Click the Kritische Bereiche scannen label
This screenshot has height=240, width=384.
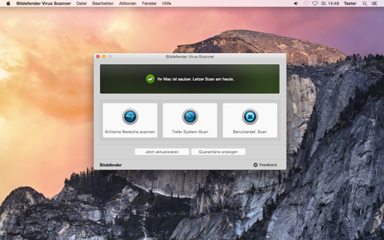[x=130, y=132]
